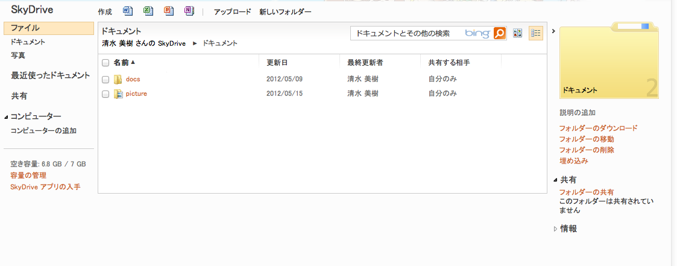Click 埋め込み link
Viewport: 677px width, 266px height.
tap(574, 160)
